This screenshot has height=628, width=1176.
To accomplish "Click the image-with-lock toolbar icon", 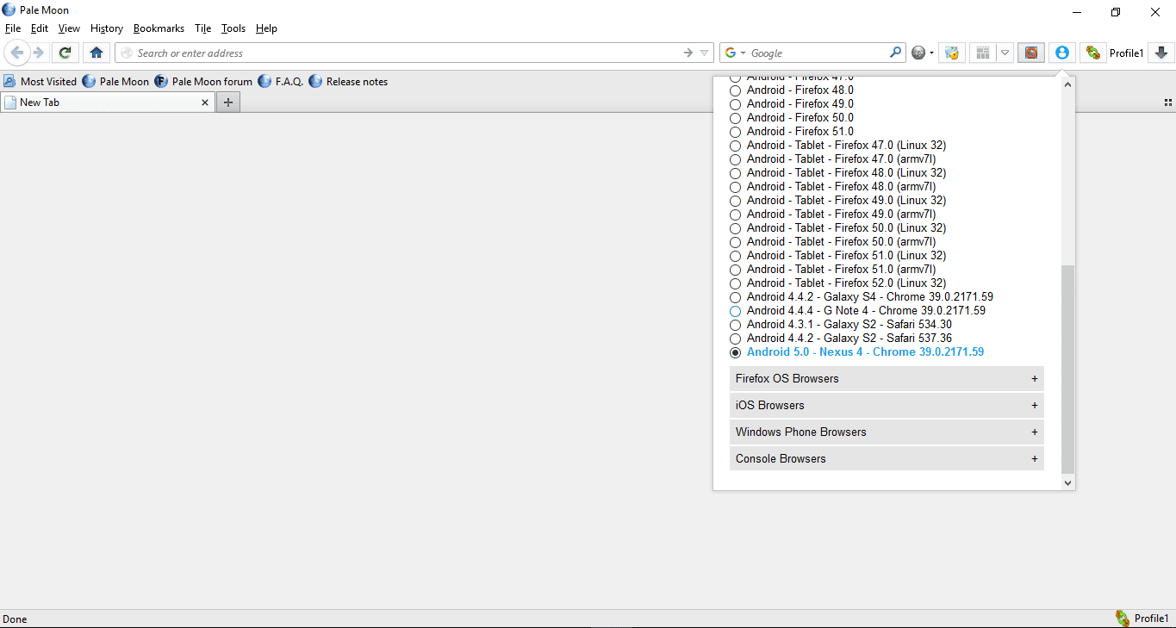I will click(x=951, y=53).
